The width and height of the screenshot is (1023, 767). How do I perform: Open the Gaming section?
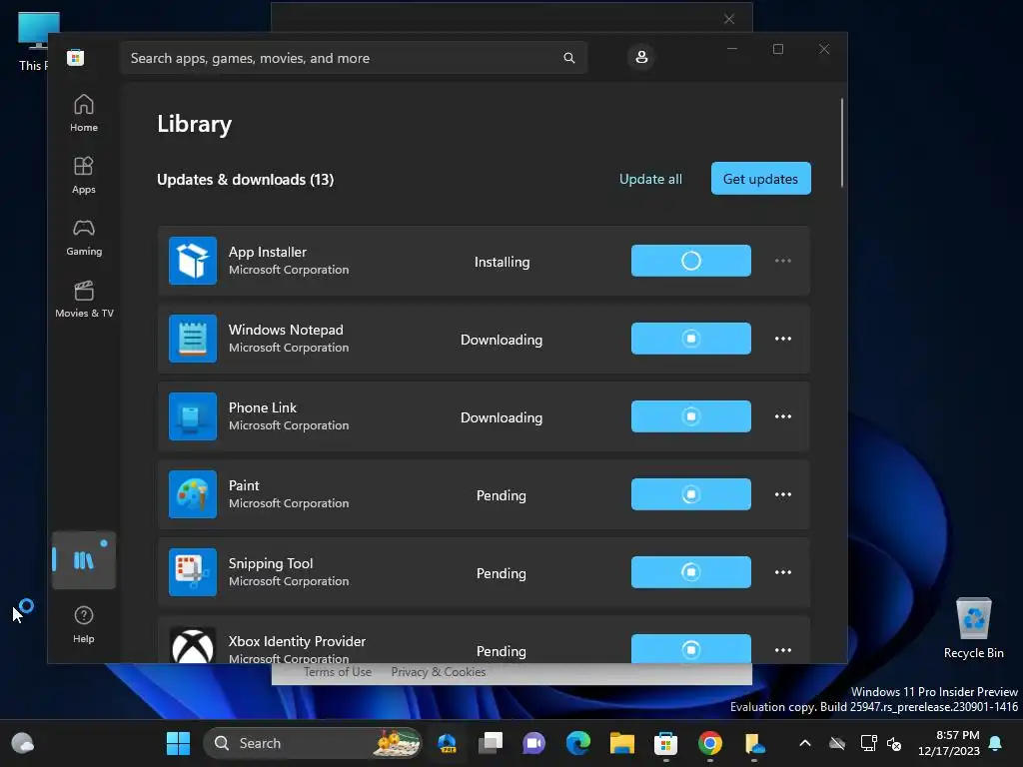(x=84, y=237)
